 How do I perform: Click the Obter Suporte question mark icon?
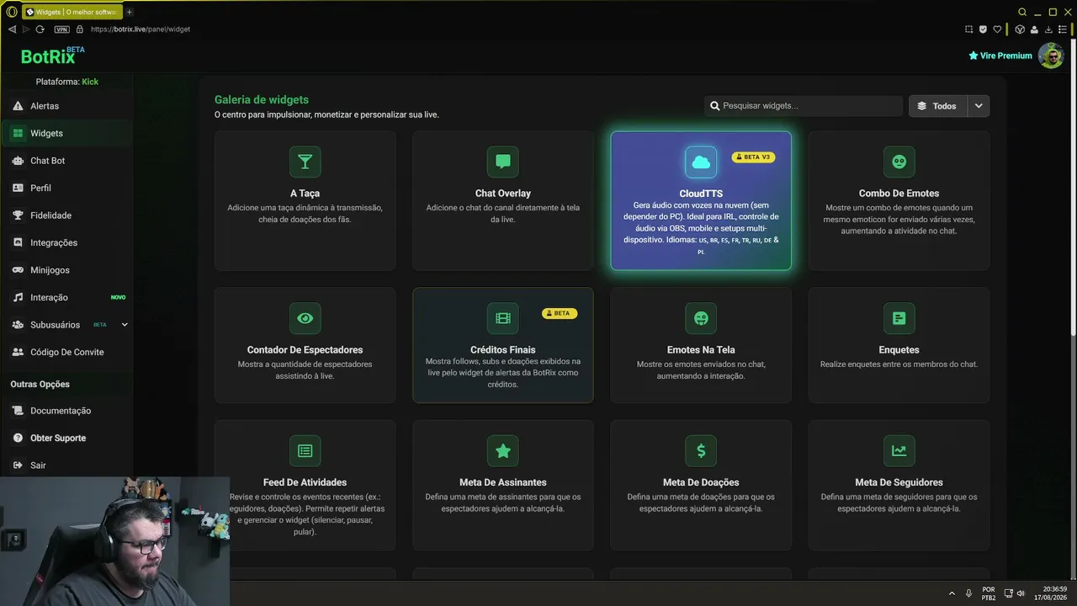tap(18, 438)
